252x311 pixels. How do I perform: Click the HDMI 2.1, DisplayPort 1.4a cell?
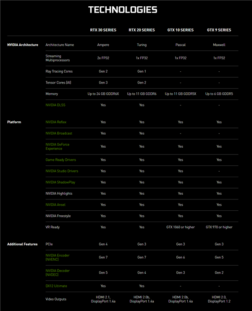103,299
